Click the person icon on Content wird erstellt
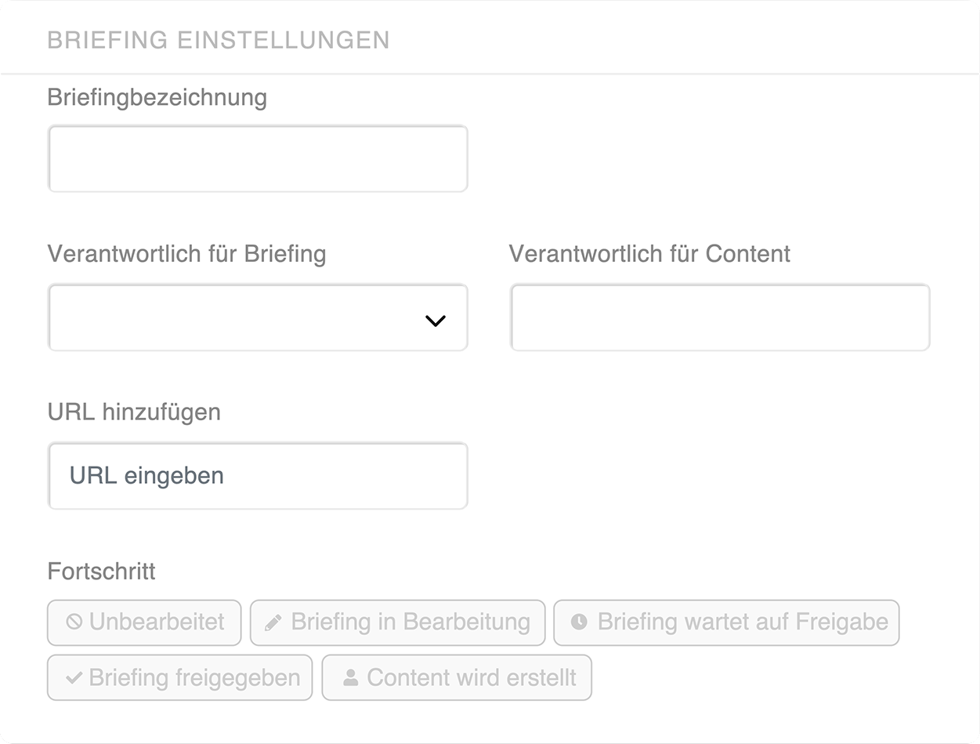The width and height of the screenshot is (980, 744). coord(350,678)
